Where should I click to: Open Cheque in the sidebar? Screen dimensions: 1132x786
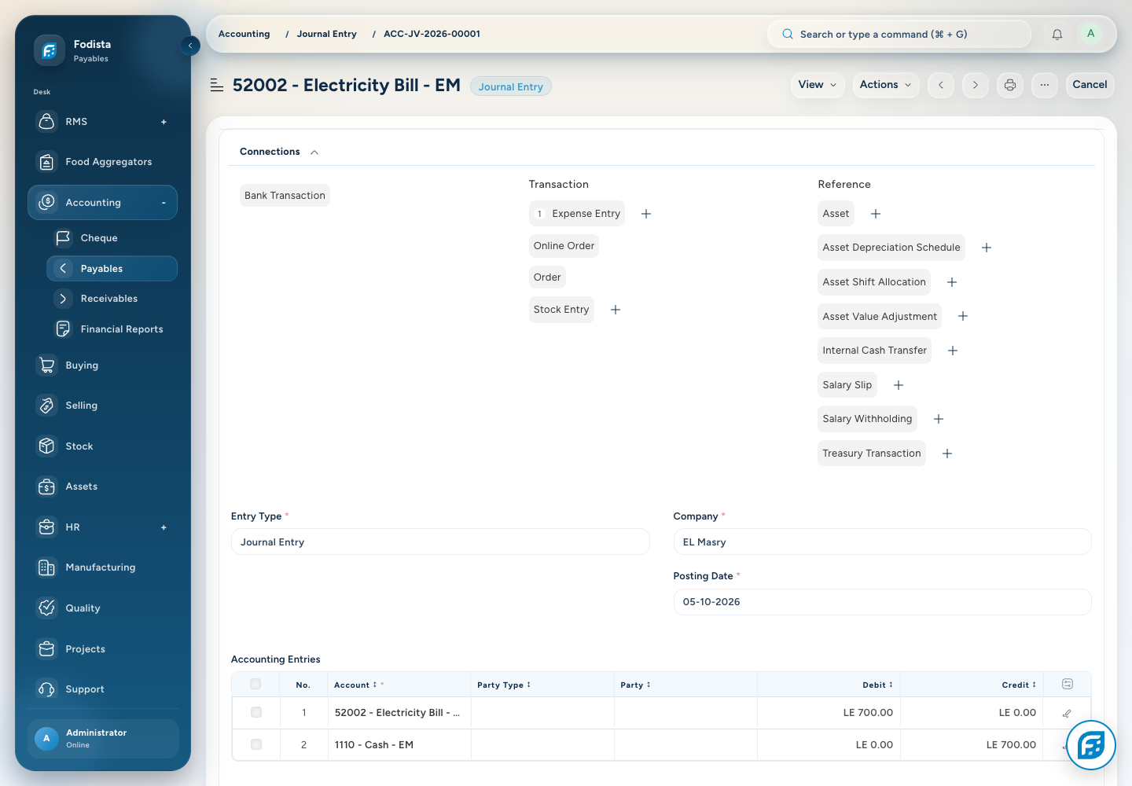click(x=112, y=238)
